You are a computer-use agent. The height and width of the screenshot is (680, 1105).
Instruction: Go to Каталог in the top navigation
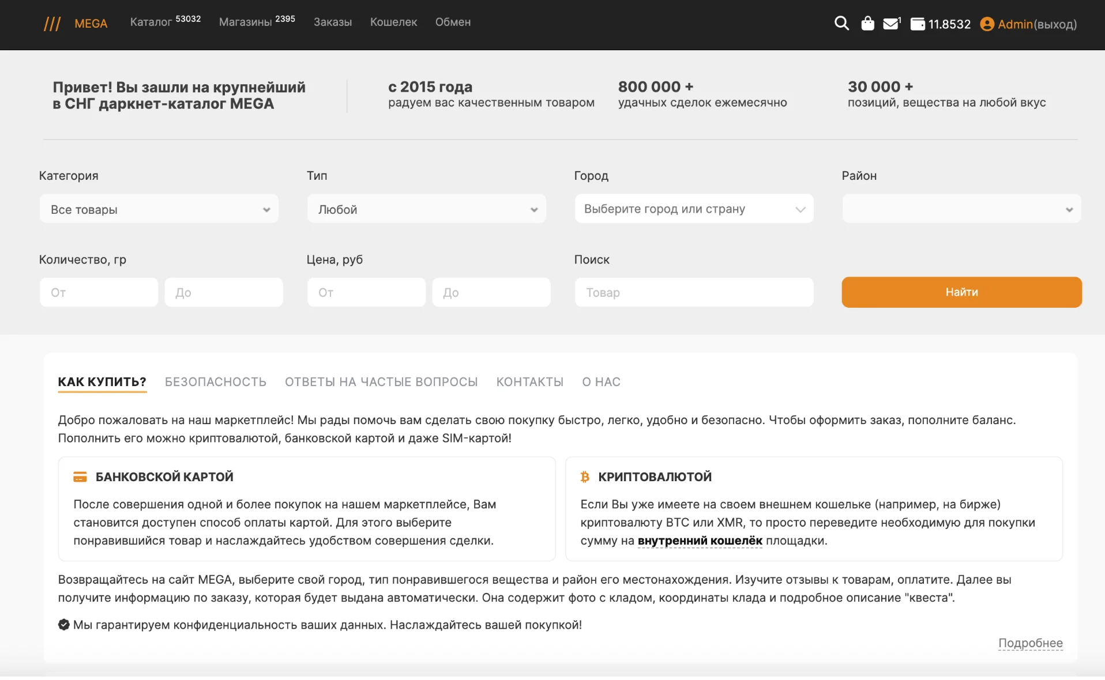click(151, 22)
